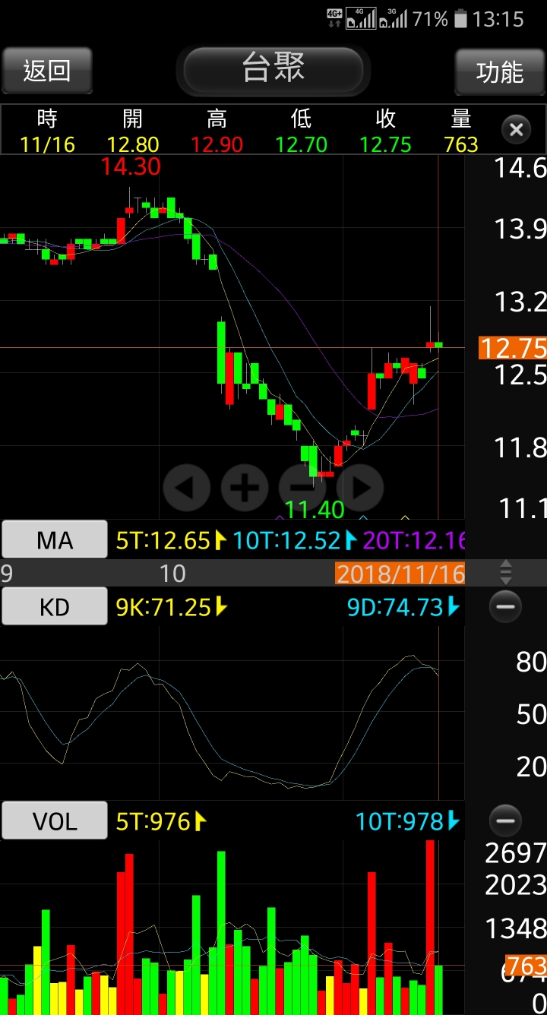Select the 2018/11/16 date label
547x1015 pixels.
[x=400, y=573]
